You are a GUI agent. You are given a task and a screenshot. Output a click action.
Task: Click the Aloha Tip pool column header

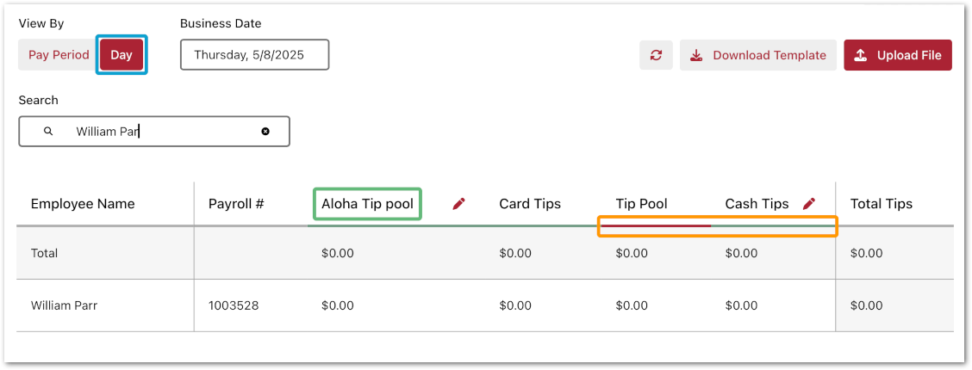(367, 204)
